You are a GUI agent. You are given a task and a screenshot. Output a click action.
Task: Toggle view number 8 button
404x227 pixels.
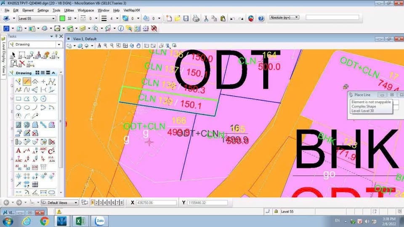coord(122,203)
